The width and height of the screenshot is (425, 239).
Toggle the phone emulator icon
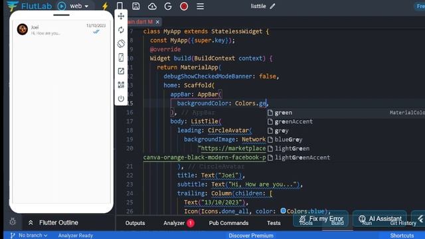[120, 6]
